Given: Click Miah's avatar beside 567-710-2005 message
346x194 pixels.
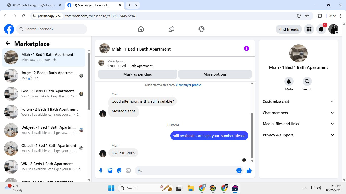Looking at the screenshot, I should pos(103,154).
